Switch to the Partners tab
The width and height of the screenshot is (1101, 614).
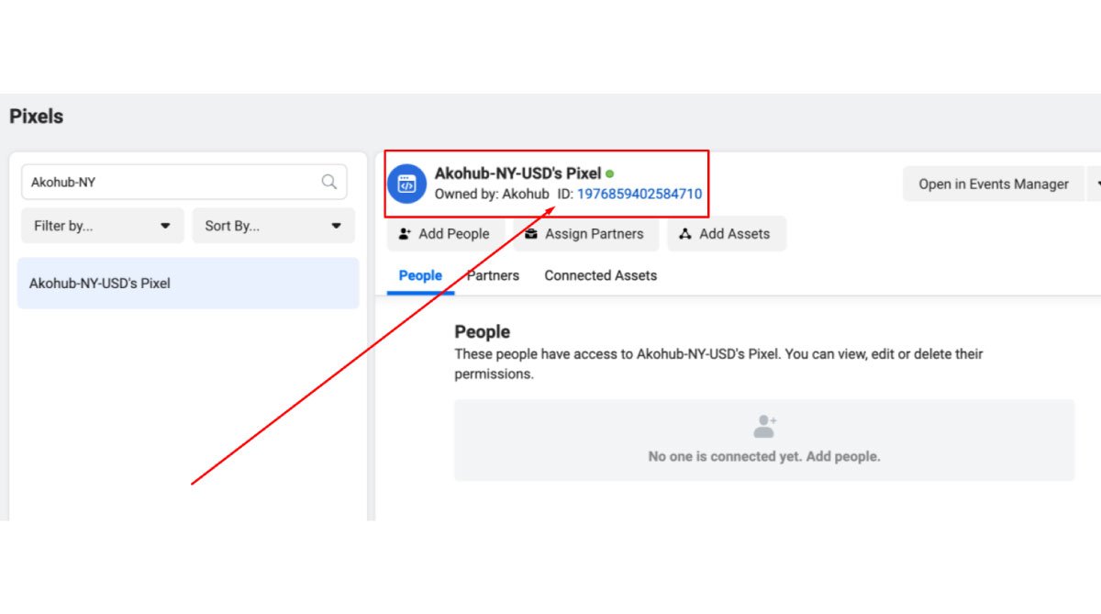(x=494, y=275)
